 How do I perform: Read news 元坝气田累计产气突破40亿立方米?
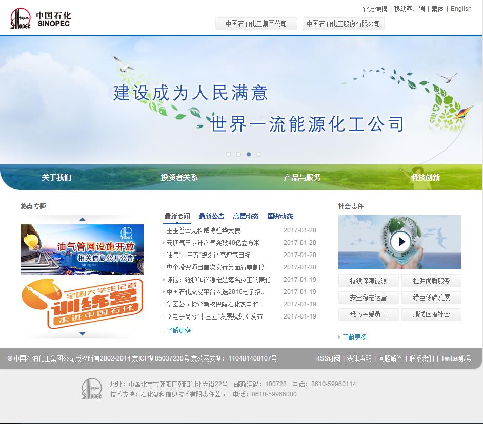click(x=213, y=243)
